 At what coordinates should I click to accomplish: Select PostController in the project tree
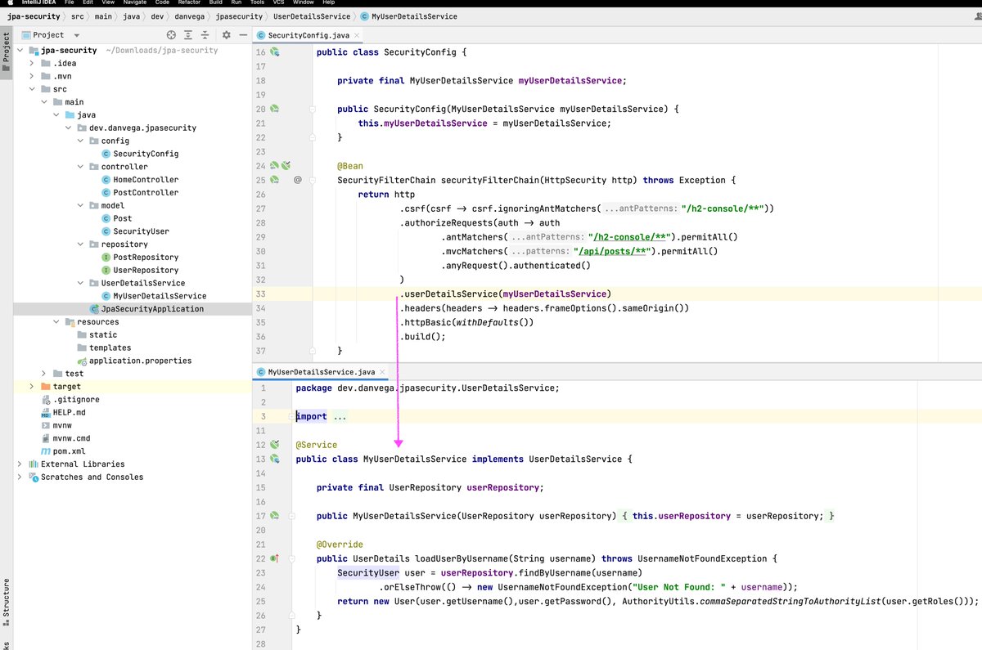tap(146, 193)
